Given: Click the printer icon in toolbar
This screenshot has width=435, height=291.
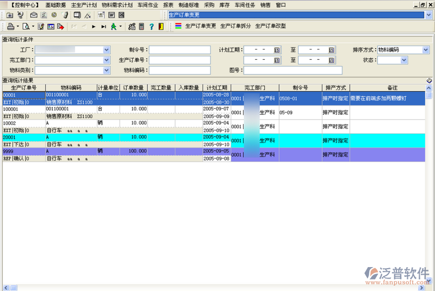Looking at the screenshot, I should tap(10, 26).
